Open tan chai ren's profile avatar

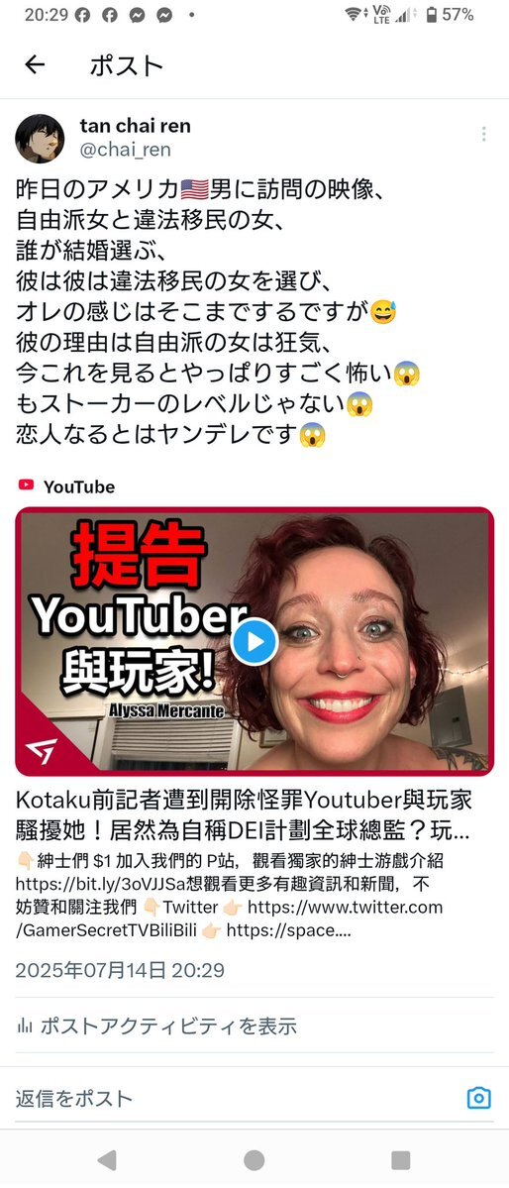pyautogui.click(x=40, y=139)
